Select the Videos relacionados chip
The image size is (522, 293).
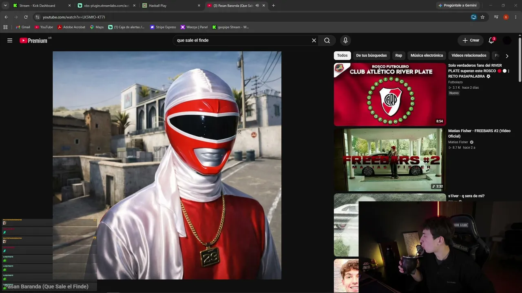click(x=469, y=55)
